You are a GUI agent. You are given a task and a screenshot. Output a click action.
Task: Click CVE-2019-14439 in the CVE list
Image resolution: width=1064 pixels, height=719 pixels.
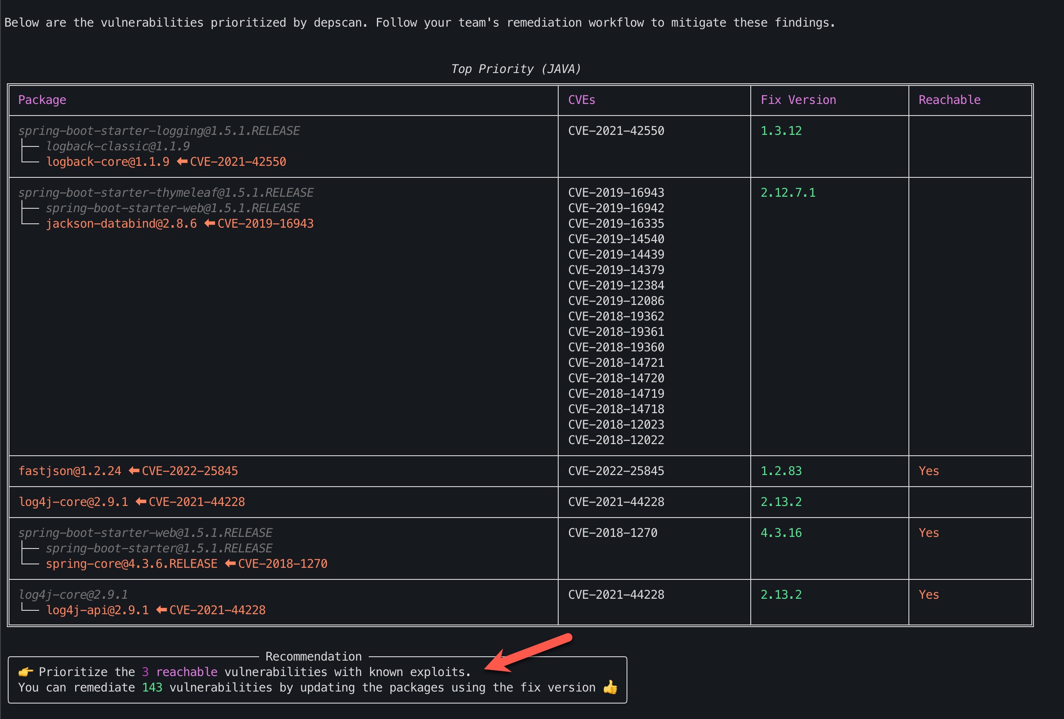[x=616, y=254]
